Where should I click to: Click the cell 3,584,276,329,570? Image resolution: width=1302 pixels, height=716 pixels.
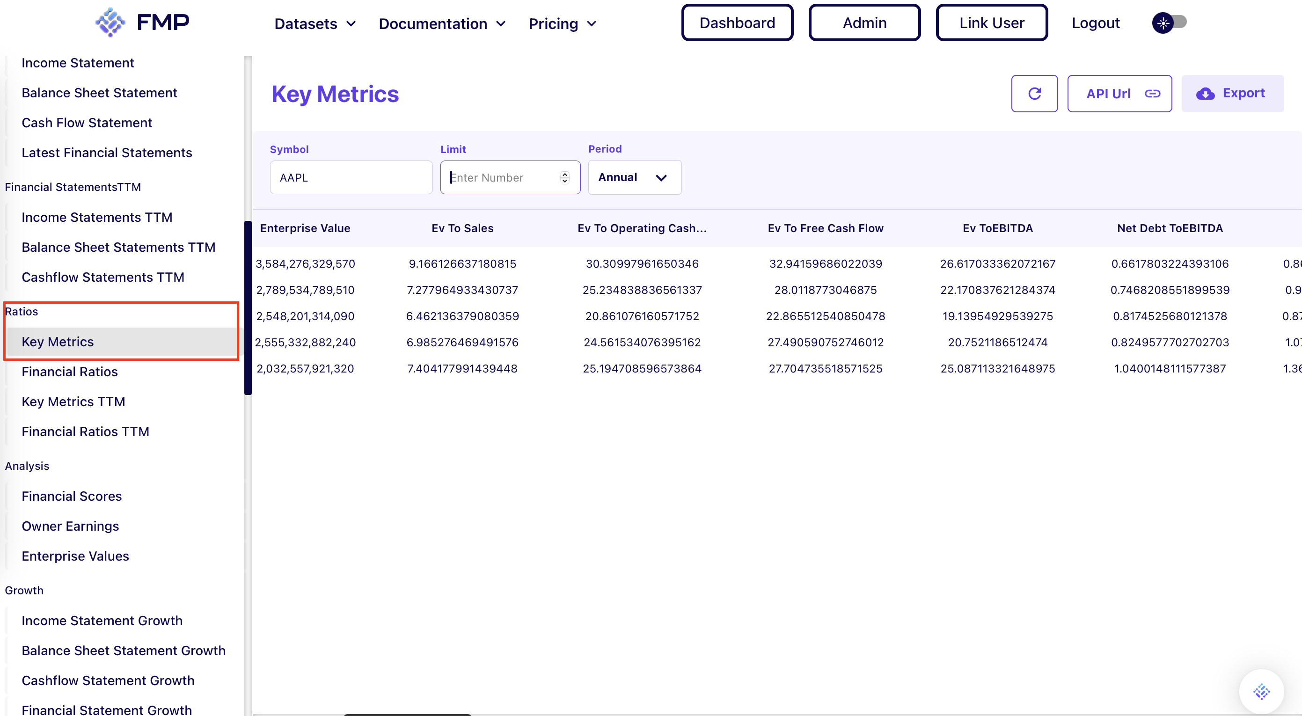tap(305, 264)
